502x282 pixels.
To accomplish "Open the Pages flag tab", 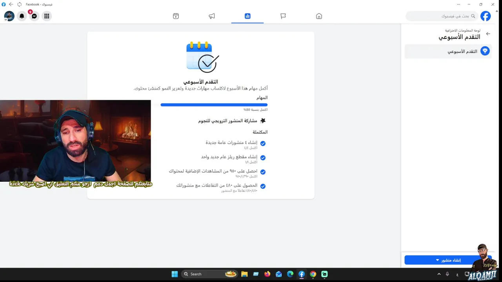I will 283,16.
